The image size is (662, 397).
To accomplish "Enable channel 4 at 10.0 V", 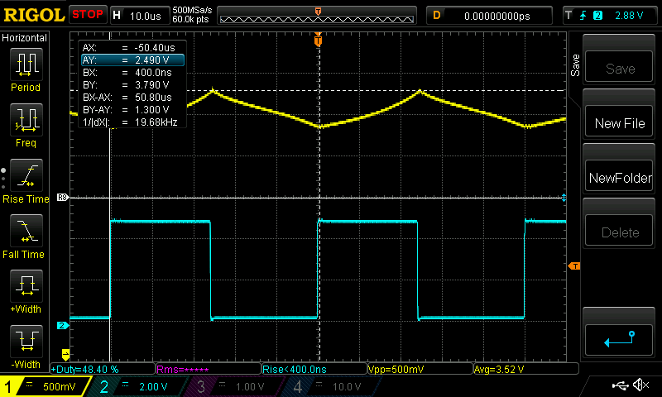I will (x=331, y=386).
